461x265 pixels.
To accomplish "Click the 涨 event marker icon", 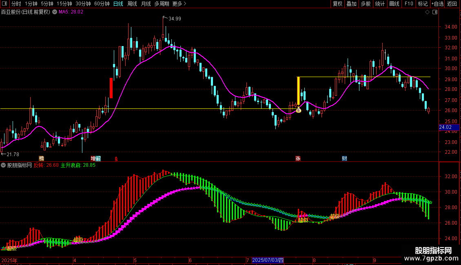I will (298, 158).
